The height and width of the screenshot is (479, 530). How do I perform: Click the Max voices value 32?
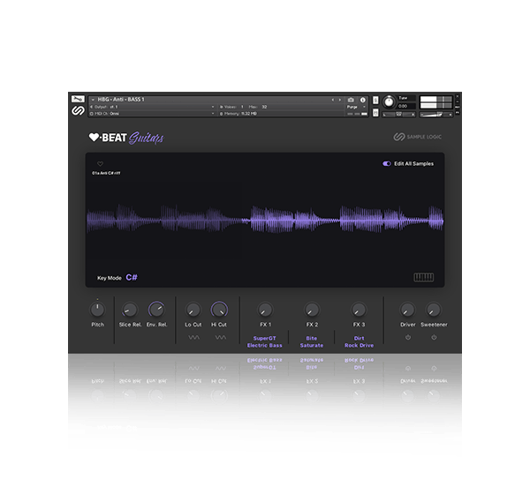tap(264, 107)
